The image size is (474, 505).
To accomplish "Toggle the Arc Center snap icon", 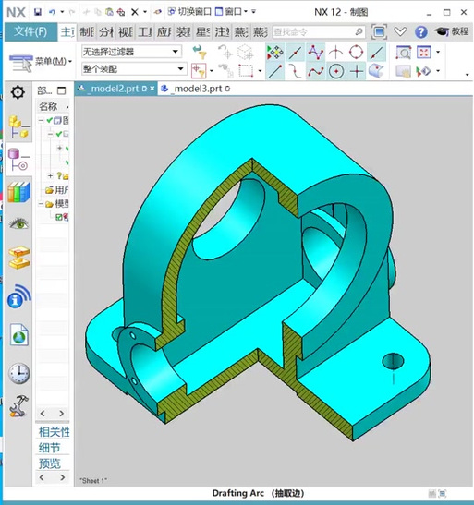I will coord(335,71).
